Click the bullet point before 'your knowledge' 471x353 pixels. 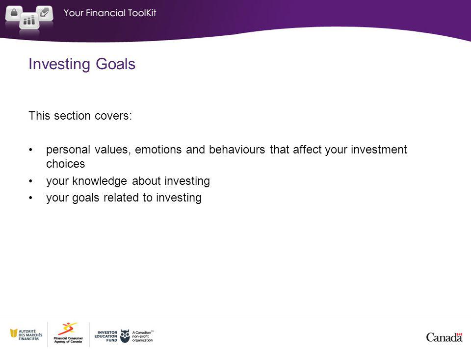(x=30, y=181)
